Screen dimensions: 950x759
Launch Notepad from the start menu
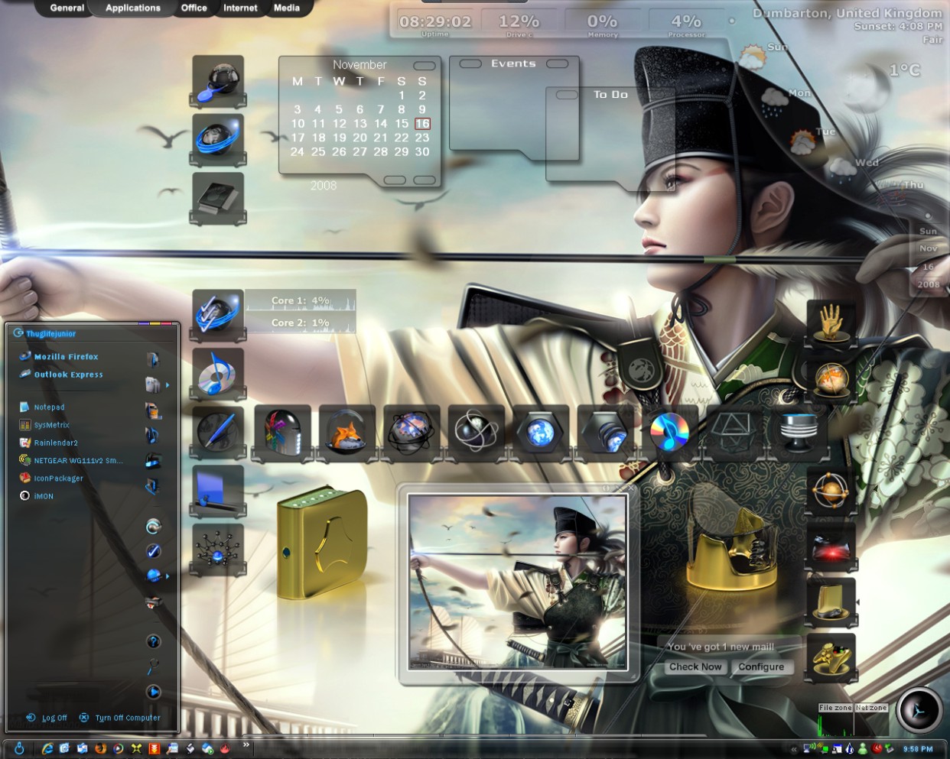tap(42, 407)
